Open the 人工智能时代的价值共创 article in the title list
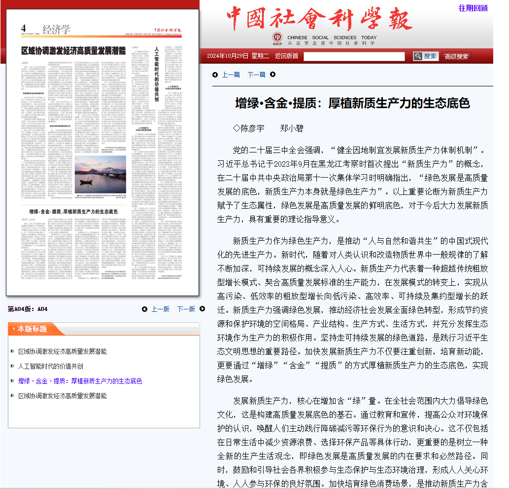 (x=51, y=367)
